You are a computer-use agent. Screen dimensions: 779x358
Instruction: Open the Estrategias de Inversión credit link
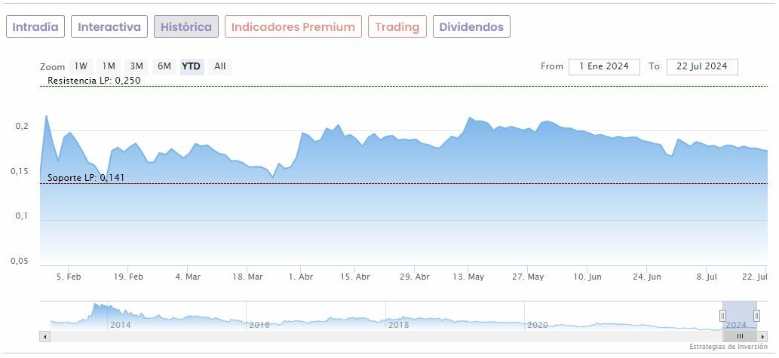click(728, 347)
